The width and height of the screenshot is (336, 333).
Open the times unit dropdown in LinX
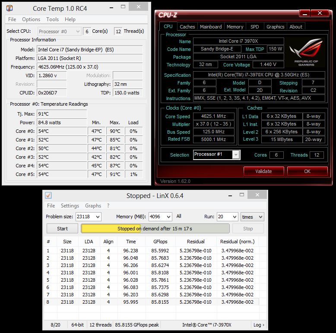point(253,217)
